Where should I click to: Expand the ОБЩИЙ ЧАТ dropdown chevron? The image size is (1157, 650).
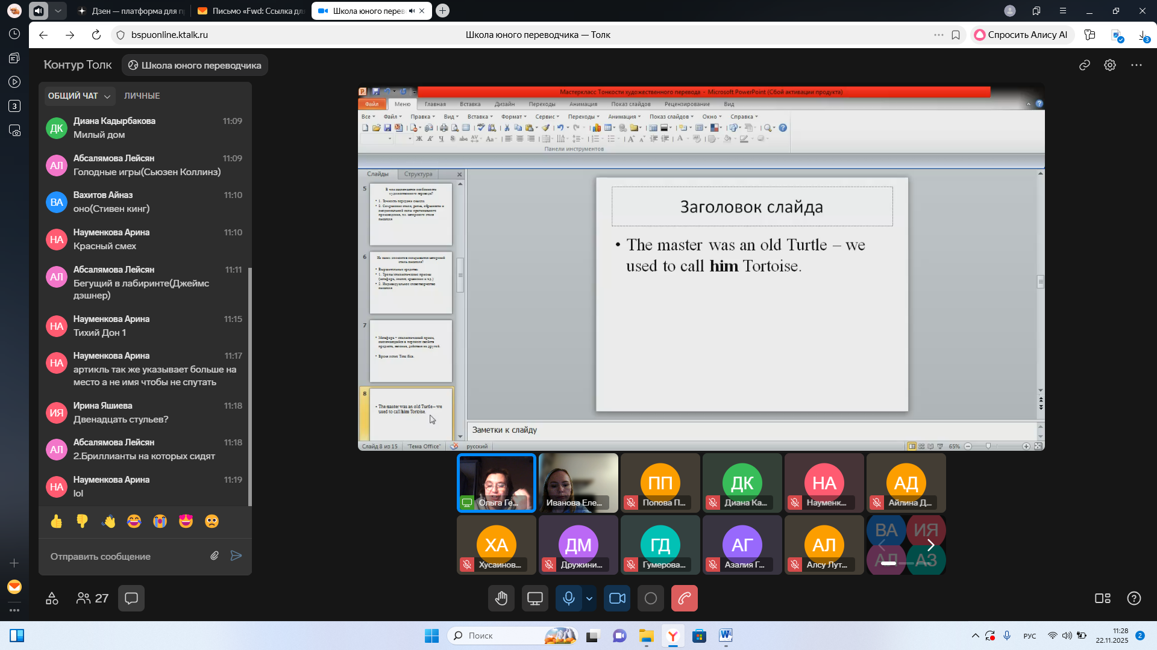pos(107,96)
